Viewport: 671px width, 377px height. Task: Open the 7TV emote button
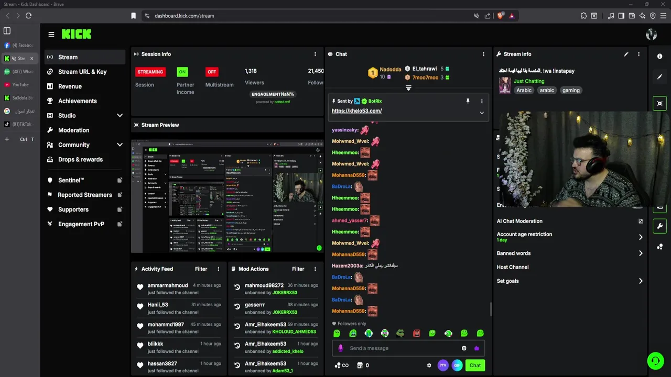pyautogui.click(x=443, y=365)
